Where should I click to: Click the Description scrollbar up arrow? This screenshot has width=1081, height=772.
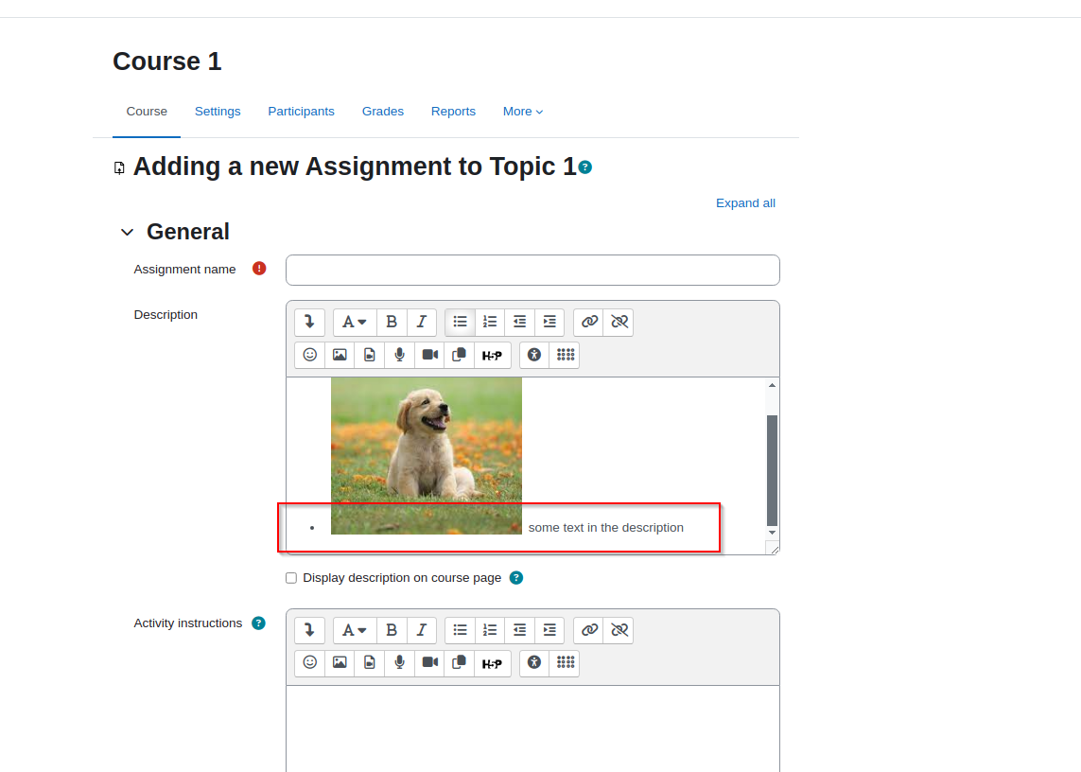[772, 385]
